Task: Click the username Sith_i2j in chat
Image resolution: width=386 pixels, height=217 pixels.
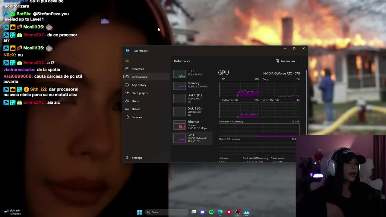Action: tap(39, 90)
